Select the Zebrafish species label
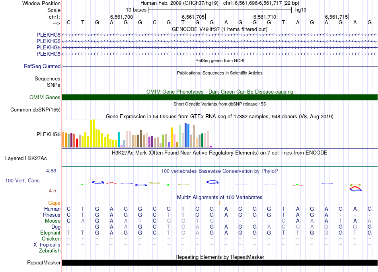This screenshot has width=378, height=272. tap(50, 250)
